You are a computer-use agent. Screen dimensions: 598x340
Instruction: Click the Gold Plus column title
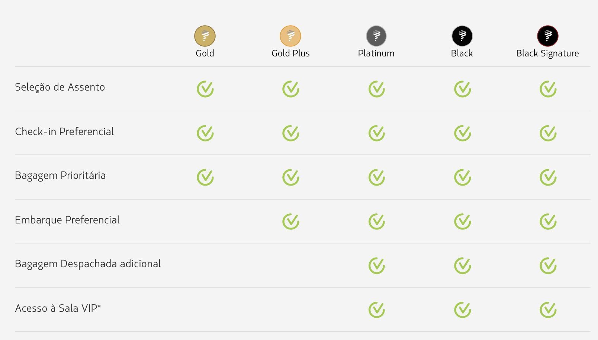point(290,53)
